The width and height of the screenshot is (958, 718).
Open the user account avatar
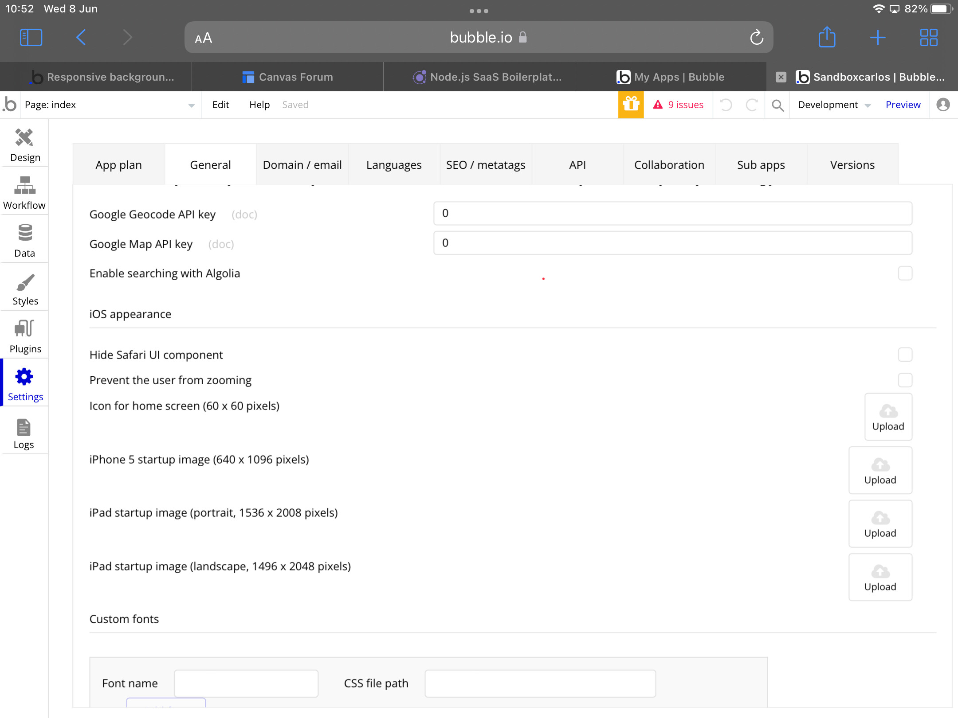(943, 105)
